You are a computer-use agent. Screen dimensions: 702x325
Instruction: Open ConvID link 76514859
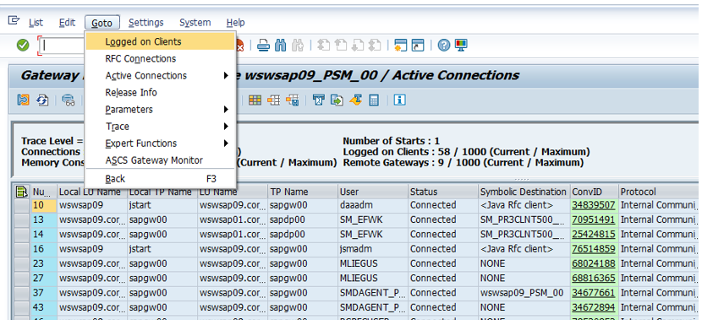[594, 249]
